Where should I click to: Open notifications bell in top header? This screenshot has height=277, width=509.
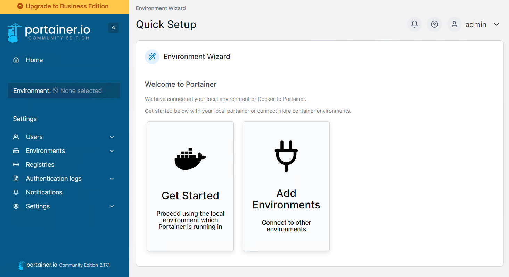coord(414,24)
